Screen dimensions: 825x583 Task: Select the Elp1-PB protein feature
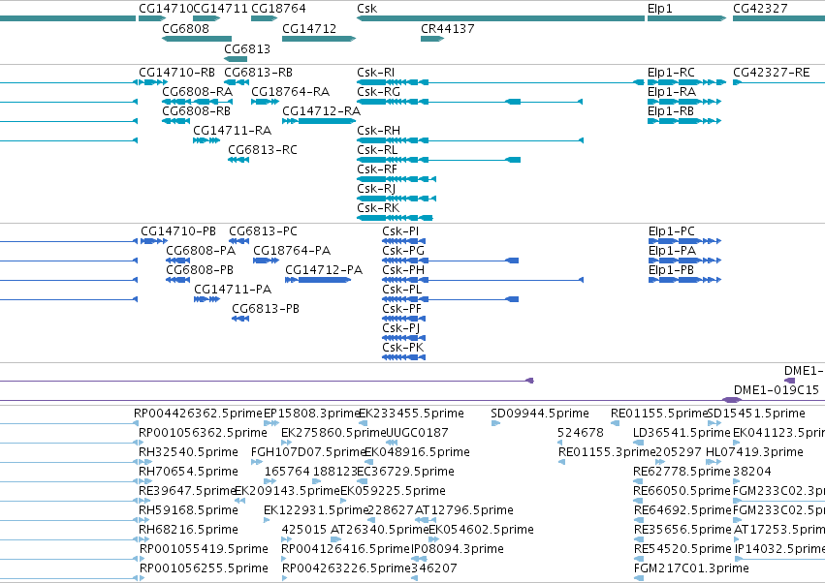(684, 280)
